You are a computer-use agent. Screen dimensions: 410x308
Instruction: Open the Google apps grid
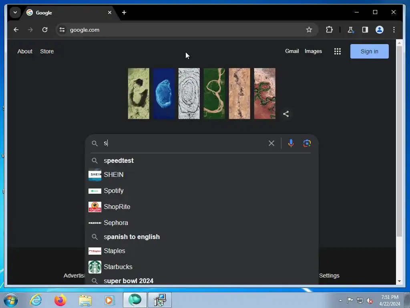coord(337,51)
